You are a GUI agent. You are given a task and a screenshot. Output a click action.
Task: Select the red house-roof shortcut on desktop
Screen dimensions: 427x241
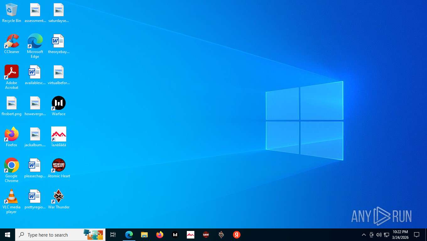coord(59,137)
